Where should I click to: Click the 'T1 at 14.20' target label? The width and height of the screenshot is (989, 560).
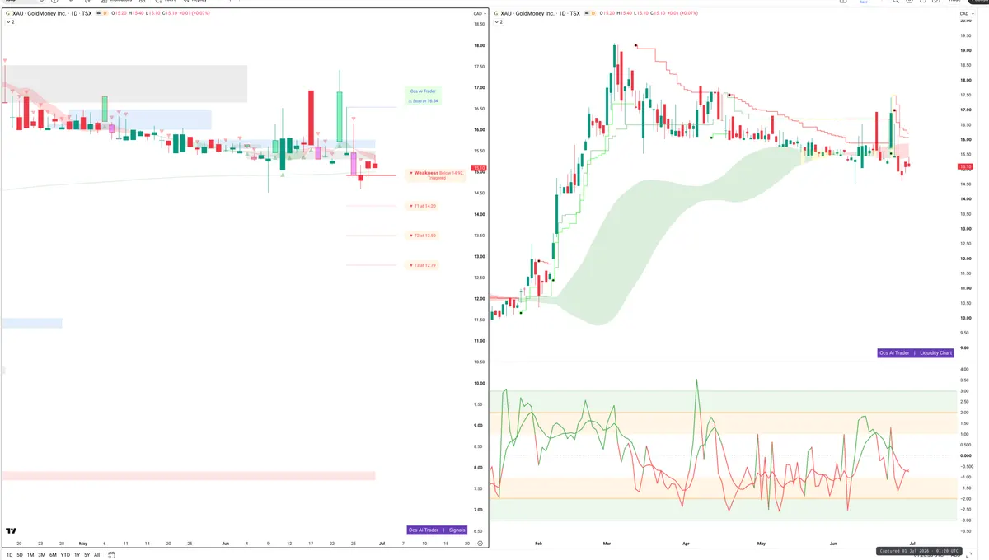(423, 206)
